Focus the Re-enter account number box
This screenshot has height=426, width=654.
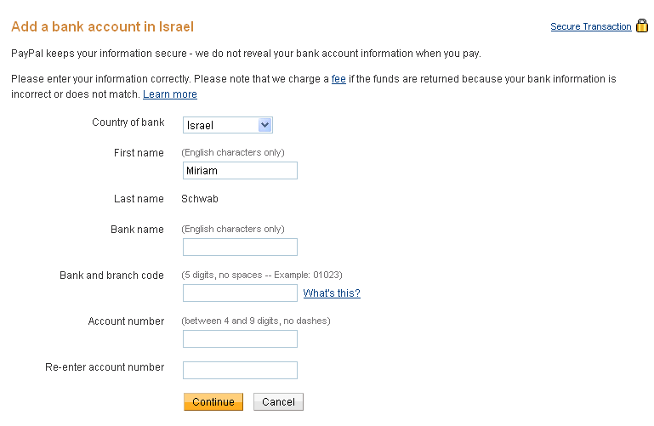(x=240, y=370)
